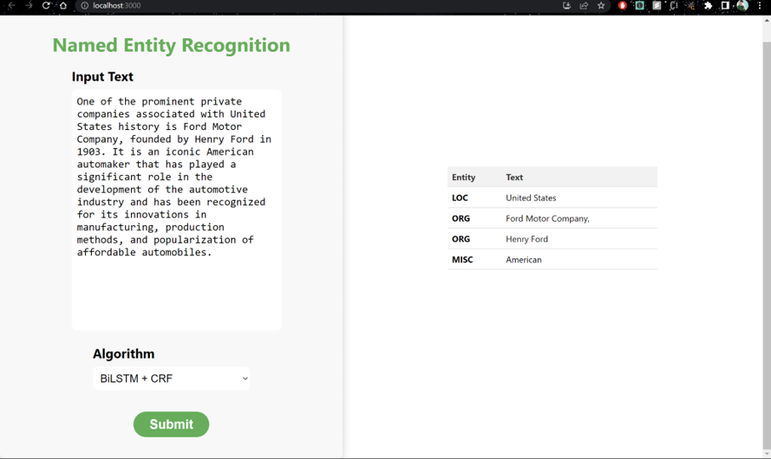Select the United States cell

531,198
